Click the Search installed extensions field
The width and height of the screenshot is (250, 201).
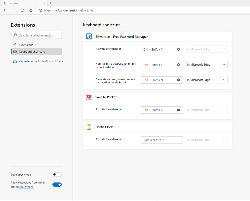36,35
